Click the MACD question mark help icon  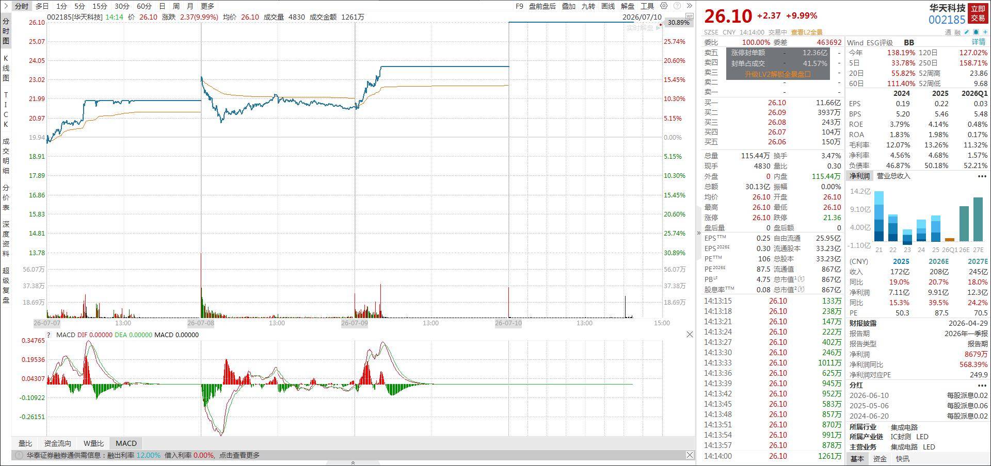tap(49, 335)
